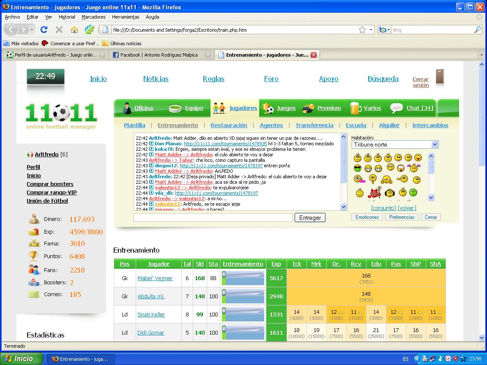Insert the sunglasses emoticon
The width and height of the screenshot is (487, 365).
(358, 169)
